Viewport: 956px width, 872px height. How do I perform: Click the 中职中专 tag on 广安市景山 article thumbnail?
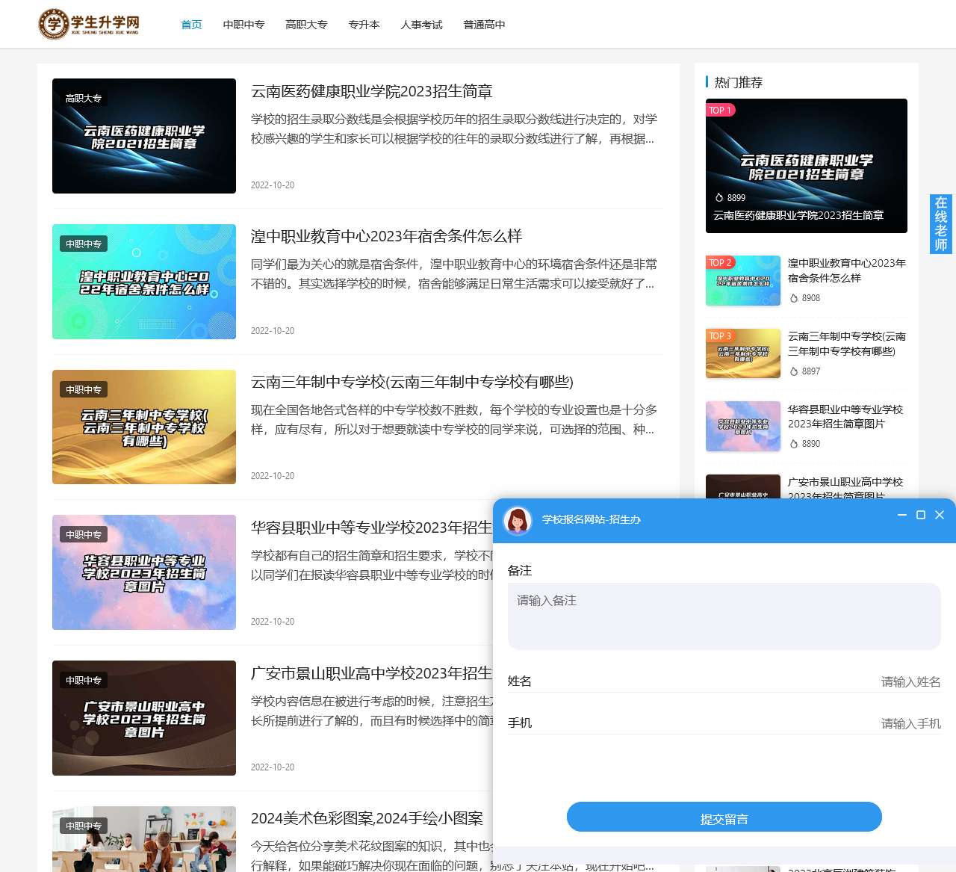click(84, 681)
